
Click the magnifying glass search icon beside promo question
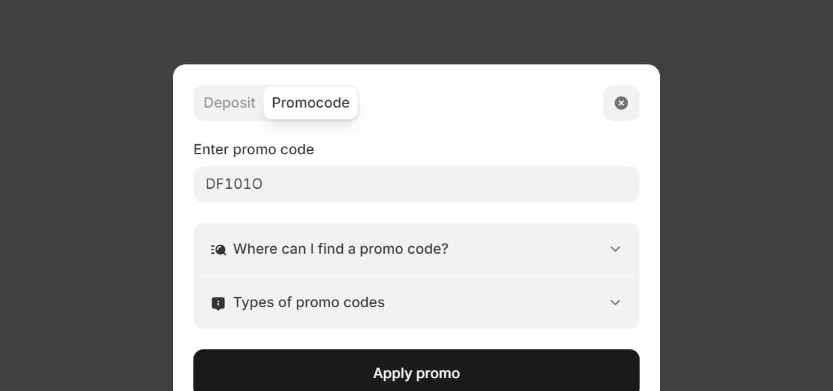pyautogui.click(x=218, y=249)
